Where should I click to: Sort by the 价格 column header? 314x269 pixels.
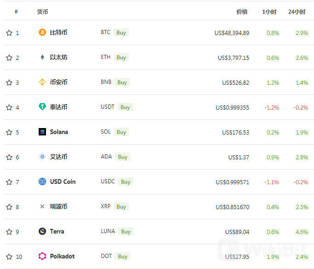[x=242, y=12]
